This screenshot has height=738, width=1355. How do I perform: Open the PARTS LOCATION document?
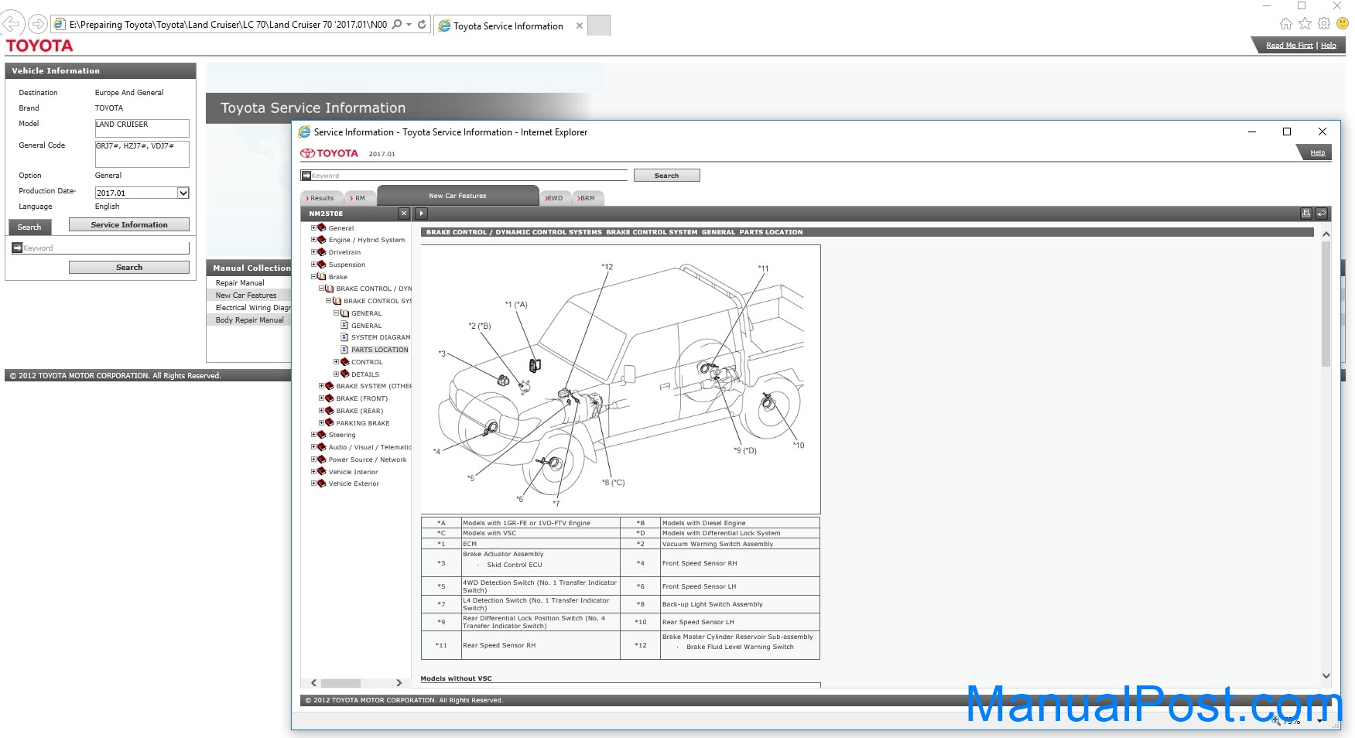click(380, 350)
